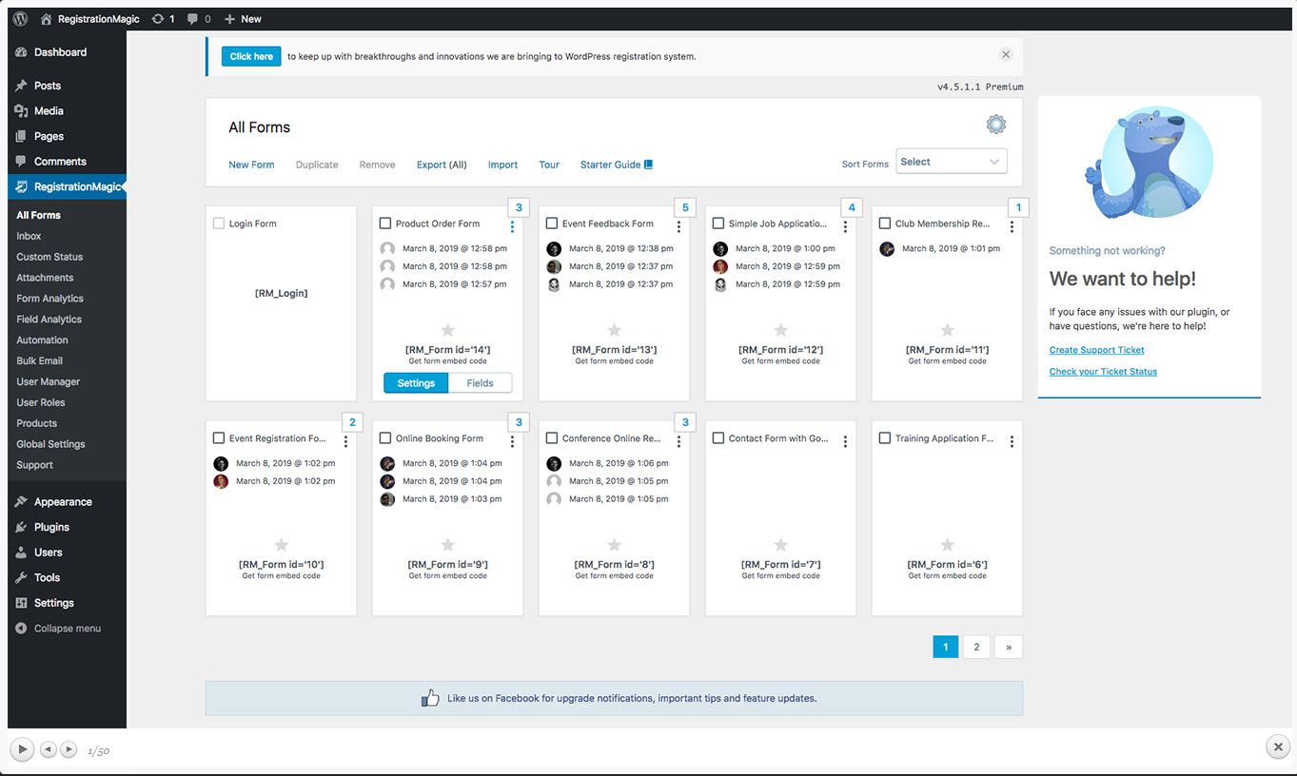Viewport: 1297px width, 776px height.
Task: Open the All Forms gear settings icon
Action: point(996,125)
